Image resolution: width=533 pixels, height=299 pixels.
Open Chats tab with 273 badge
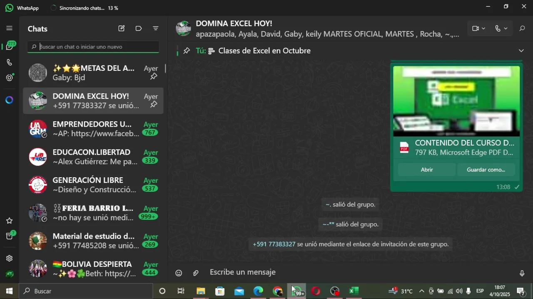(9, 47)
